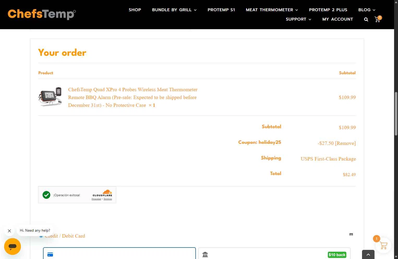Click the 'Your order' heading
The height and width of the screenshot is (259, 398).
[62, 53]
